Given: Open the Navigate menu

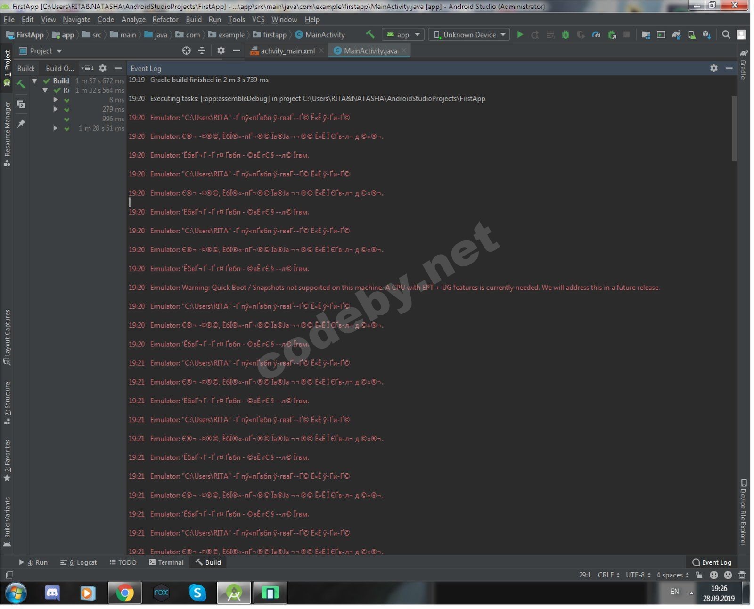Looking at the screenshot, I should coord(76,19).
